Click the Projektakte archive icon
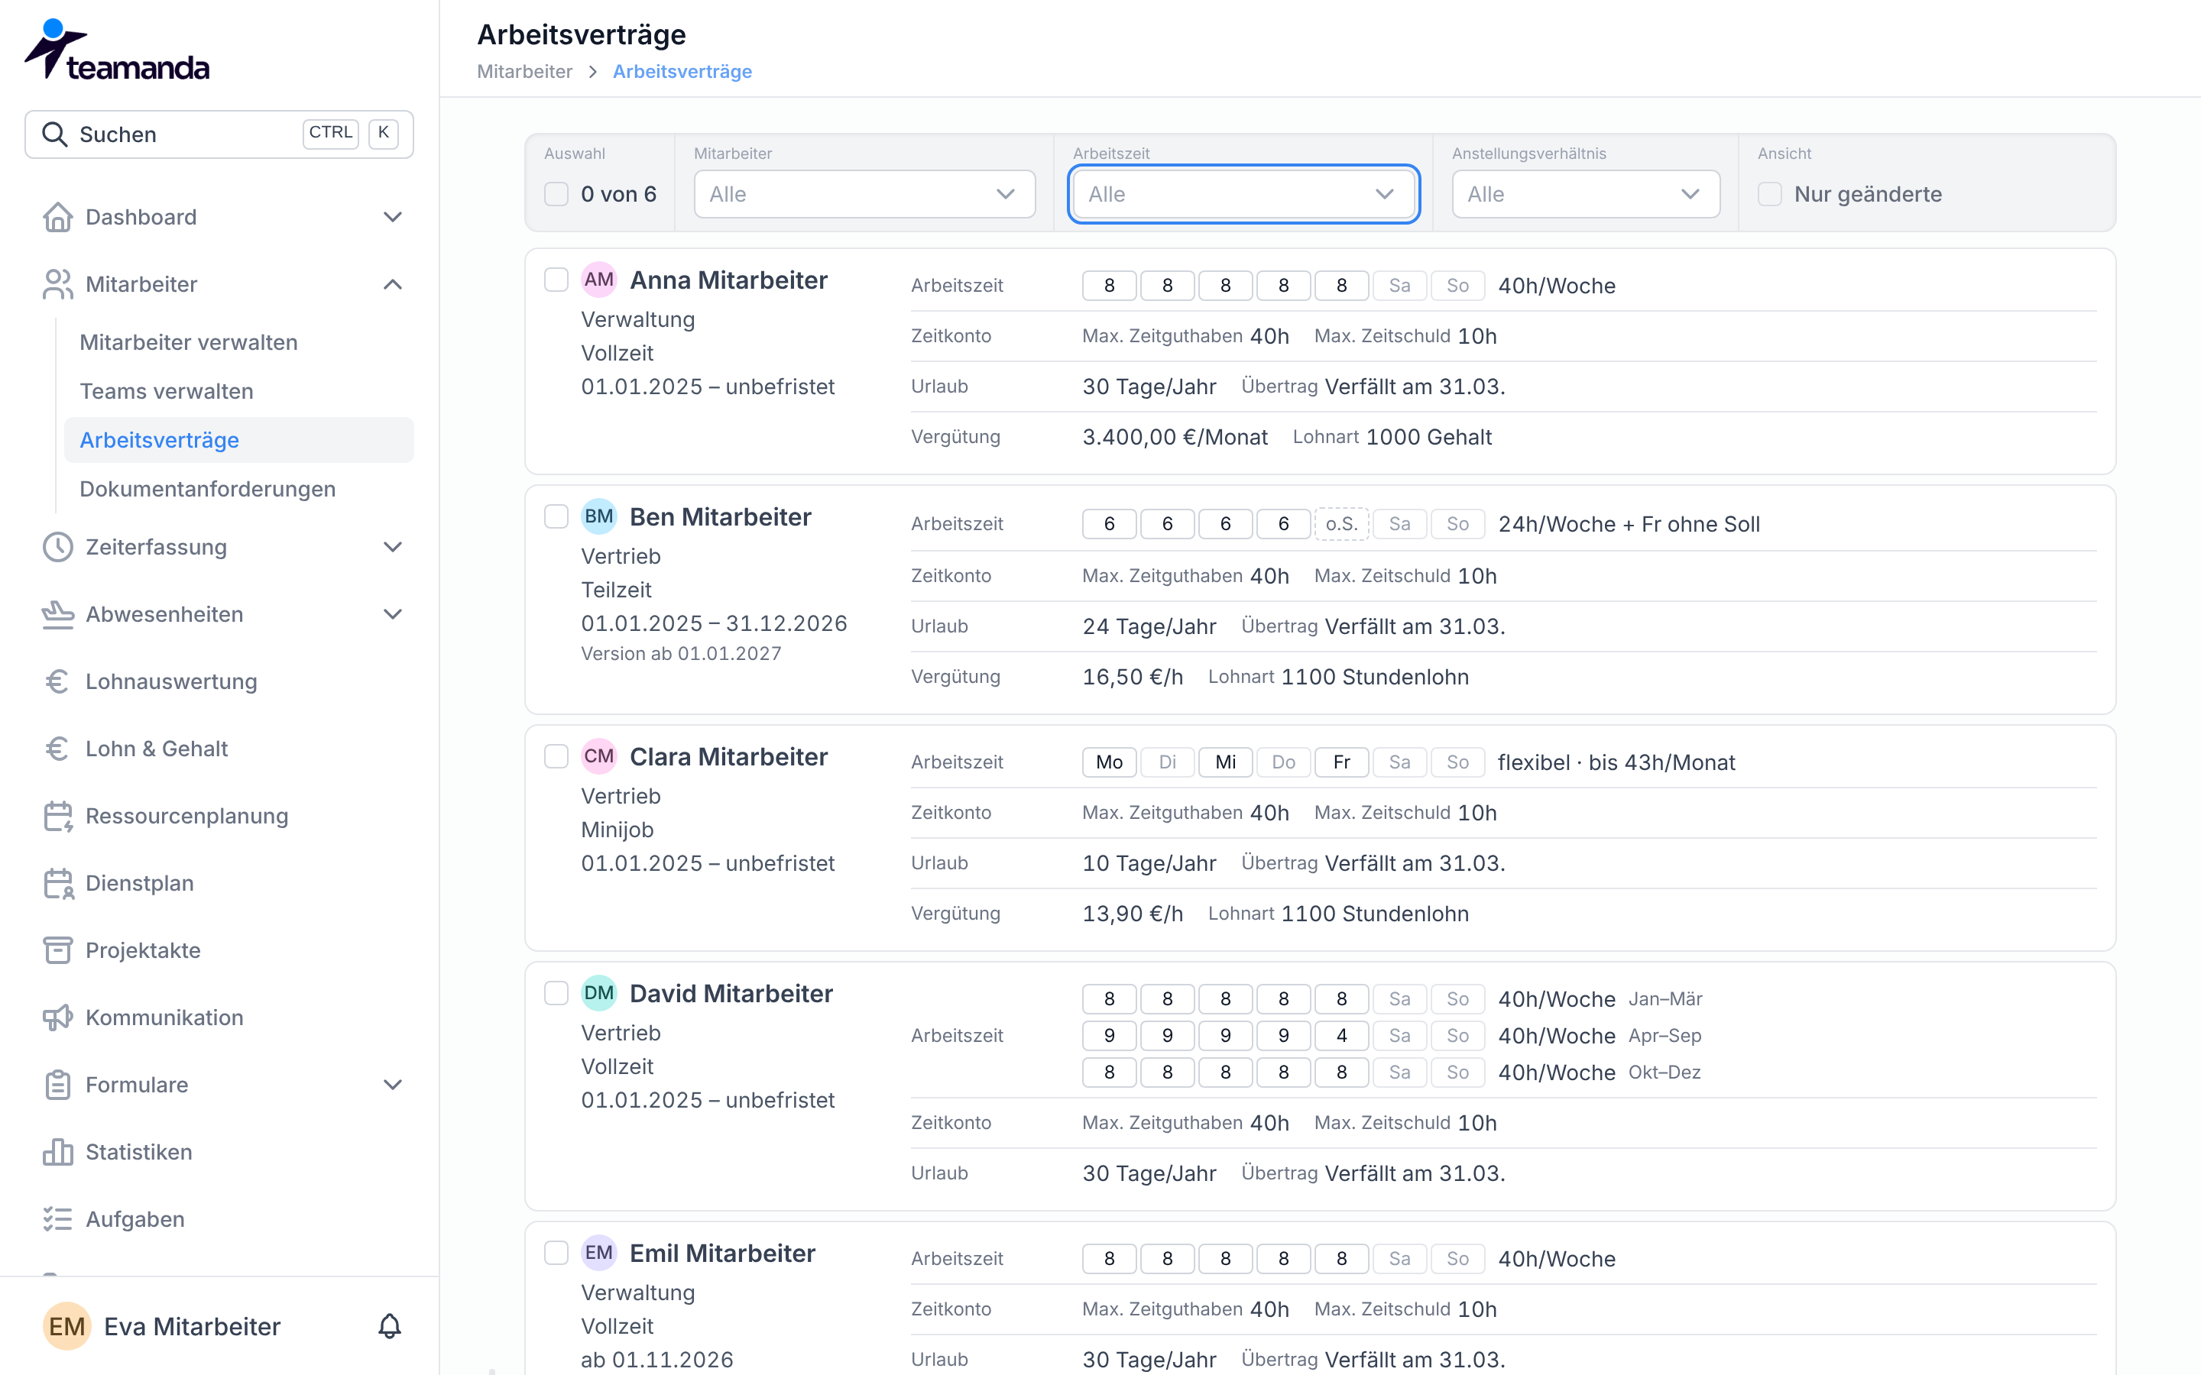 click(x=57, y=951)
